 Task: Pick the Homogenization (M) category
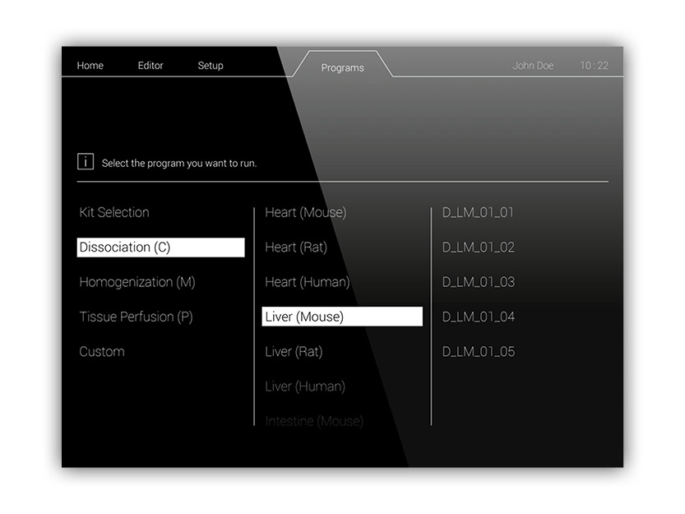coord(137,282)
